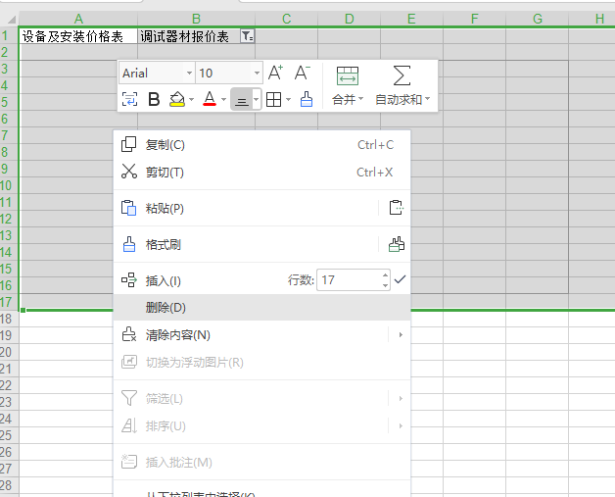Image resolution: width=615 pixels, height=497 pixels.
Task: Expand the 清除内容 submenu arrow
Action: [401, 335]
